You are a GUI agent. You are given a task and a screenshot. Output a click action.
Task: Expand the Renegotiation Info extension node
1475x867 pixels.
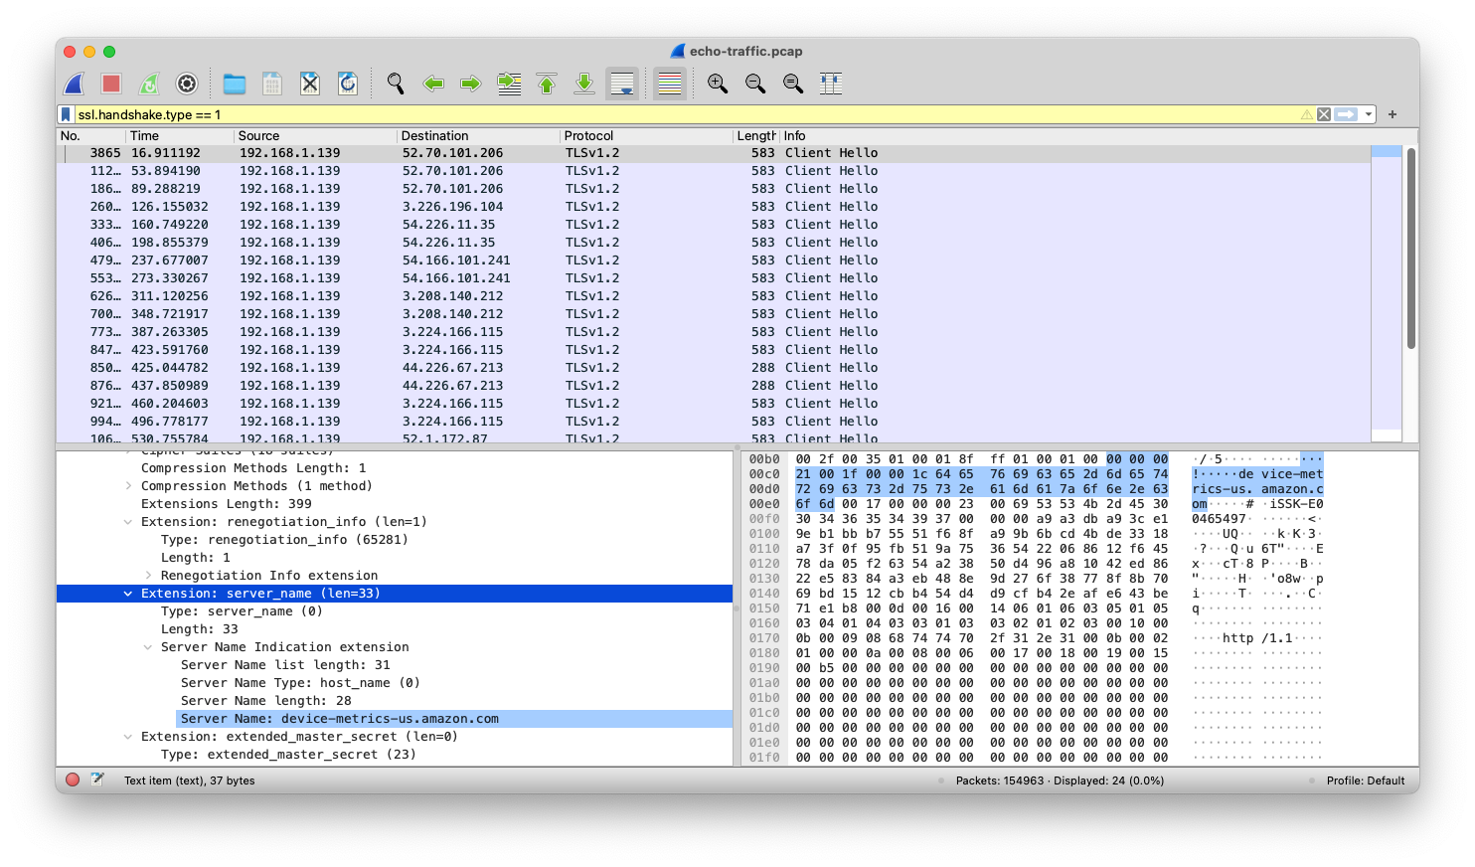coord(148,576)
